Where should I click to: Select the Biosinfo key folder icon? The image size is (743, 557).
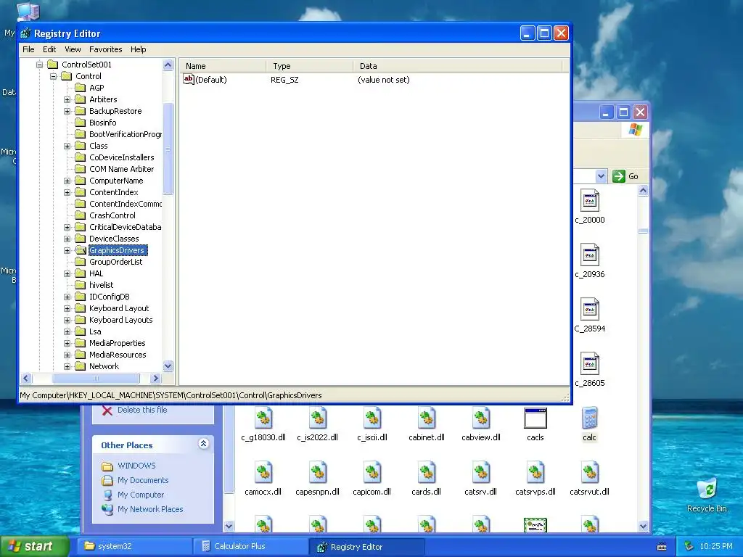coord(81,123)
